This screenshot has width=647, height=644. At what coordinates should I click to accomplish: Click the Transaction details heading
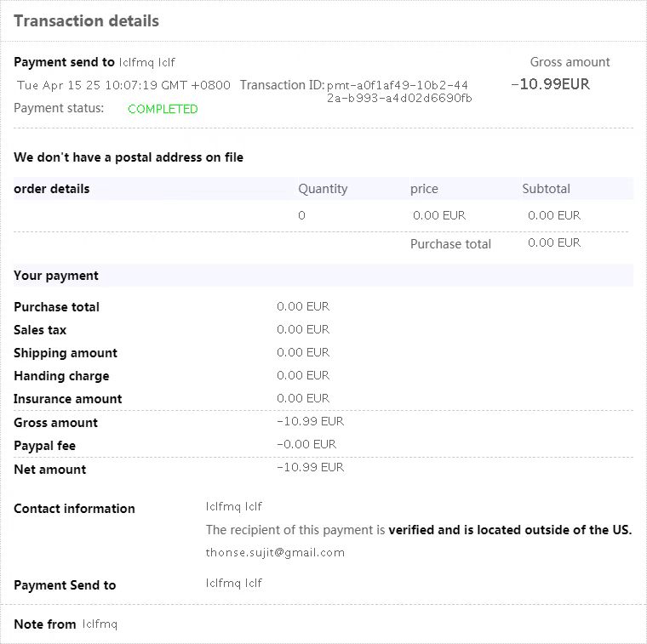[x=86, y=21]
